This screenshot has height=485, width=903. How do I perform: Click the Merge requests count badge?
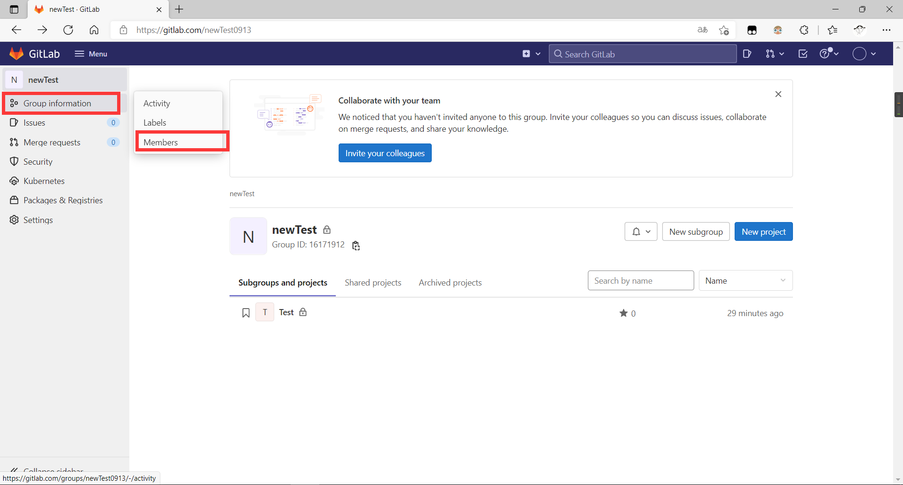[x=113, y=142]
